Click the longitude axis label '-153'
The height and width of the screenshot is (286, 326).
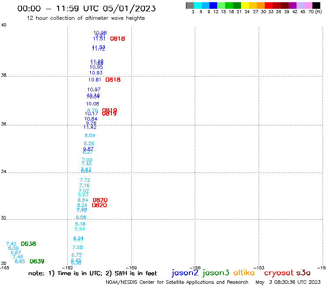[259, 268]
